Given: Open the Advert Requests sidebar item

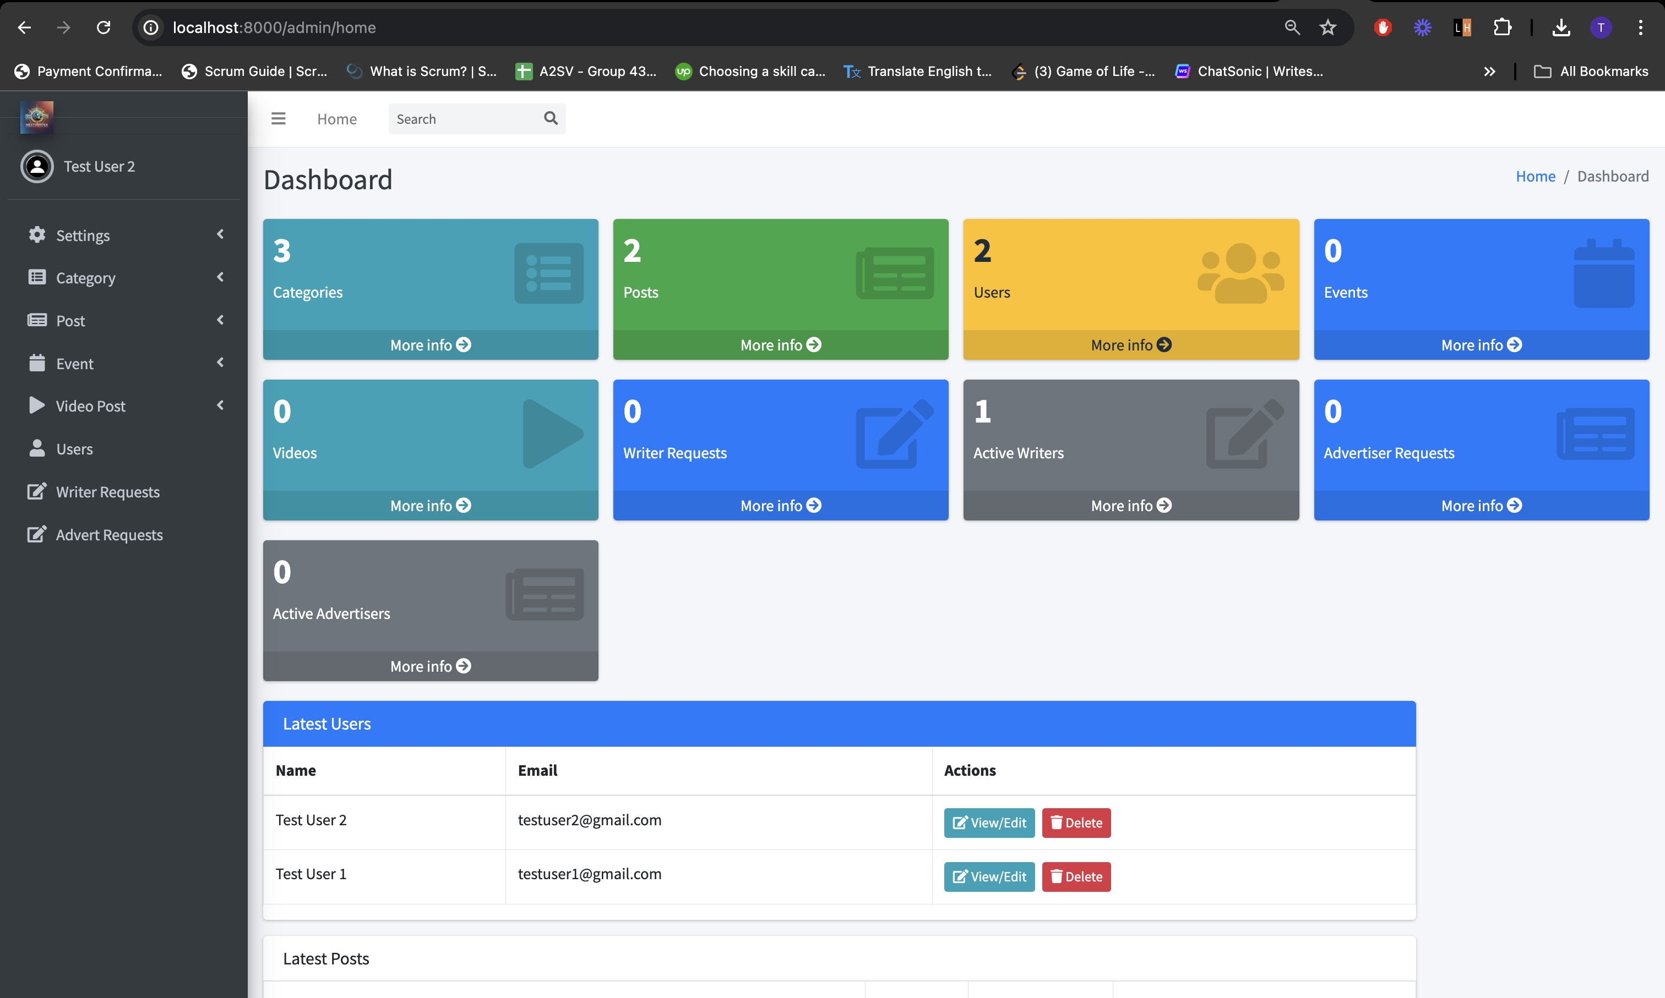Looking at the screenshot, I should click(x=124, y=535).
